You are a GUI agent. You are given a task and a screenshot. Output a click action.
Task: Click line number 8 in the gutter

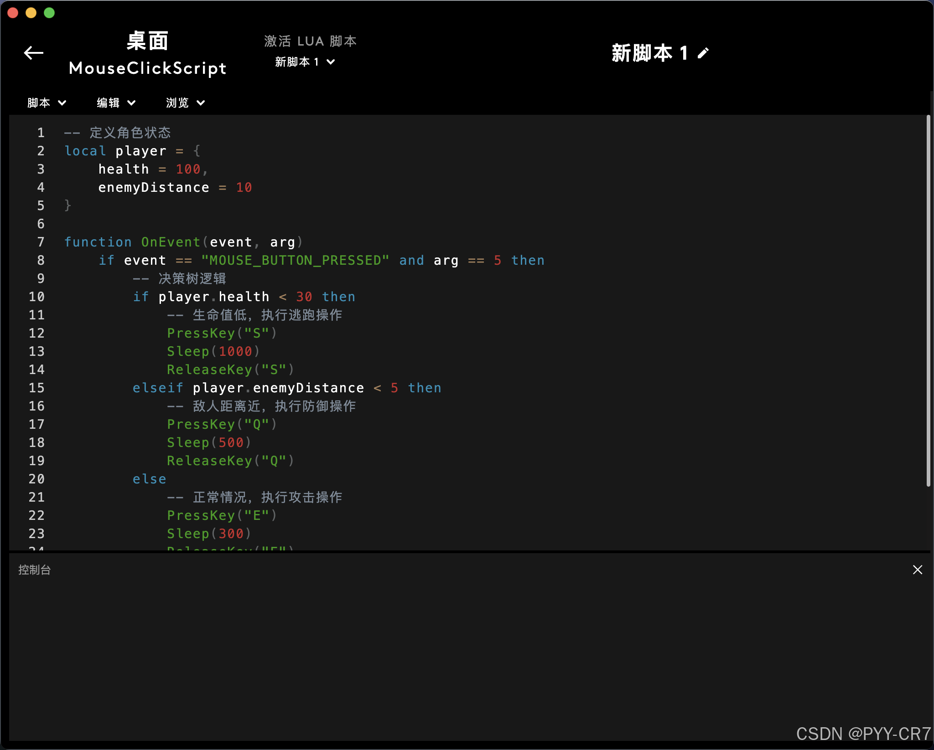pyautogui.click(x=40, y=260)
